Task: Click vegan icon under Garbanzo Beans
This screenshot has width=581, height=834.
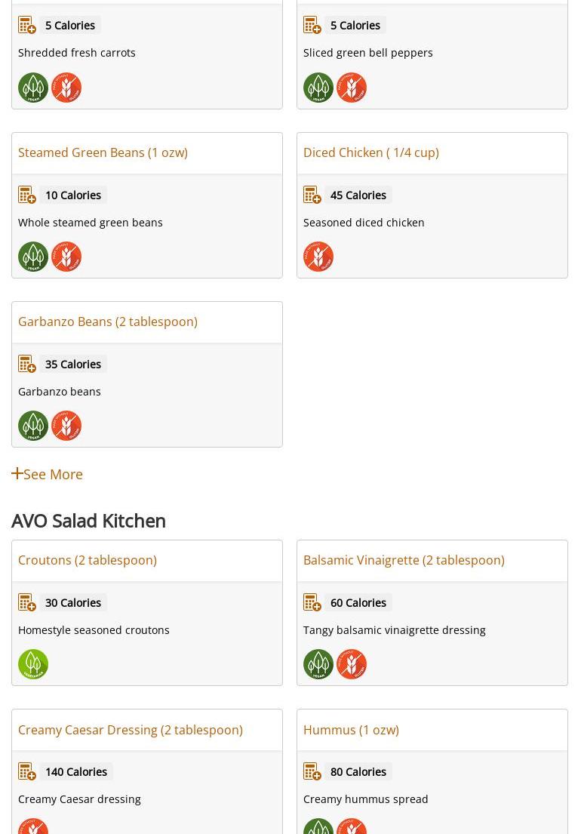Action: (33, 426)
